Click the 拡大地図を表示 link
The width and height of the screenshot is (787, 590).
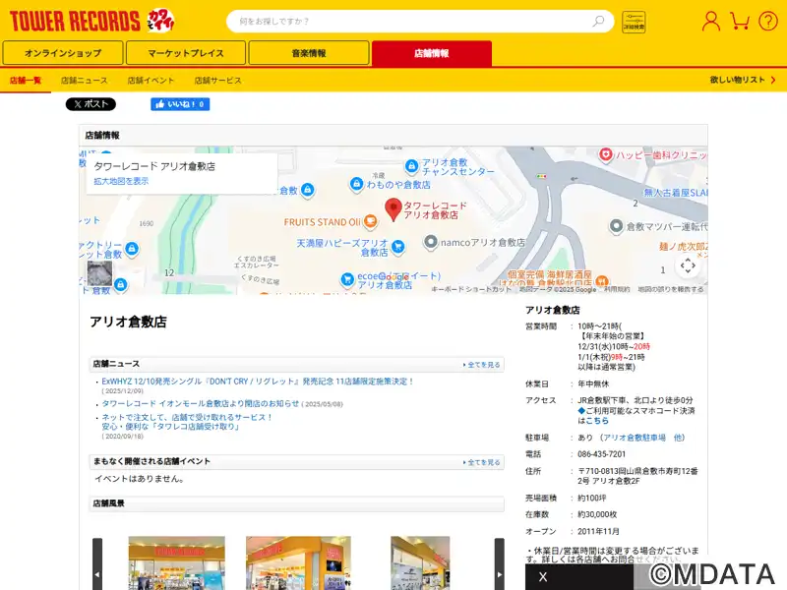(121, 181)
